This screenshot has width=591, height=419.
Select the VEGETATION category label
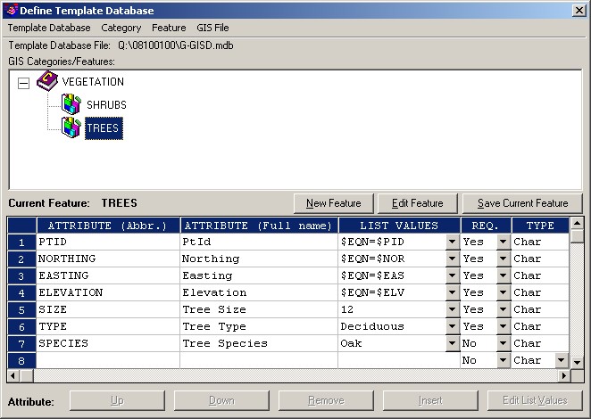(93, 82)
